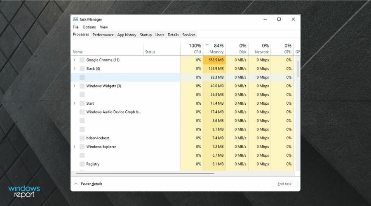Viewport: 371px width, 206px height.
Task: Maximize the Task Manager window
Action: pyautogui.click(x=279, y=19)
